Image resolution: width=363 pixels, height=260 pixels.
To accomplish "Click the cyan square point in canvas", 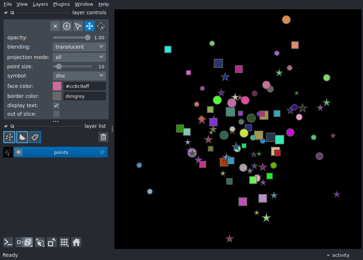I will pyautogui.click(x=168, y=49).
